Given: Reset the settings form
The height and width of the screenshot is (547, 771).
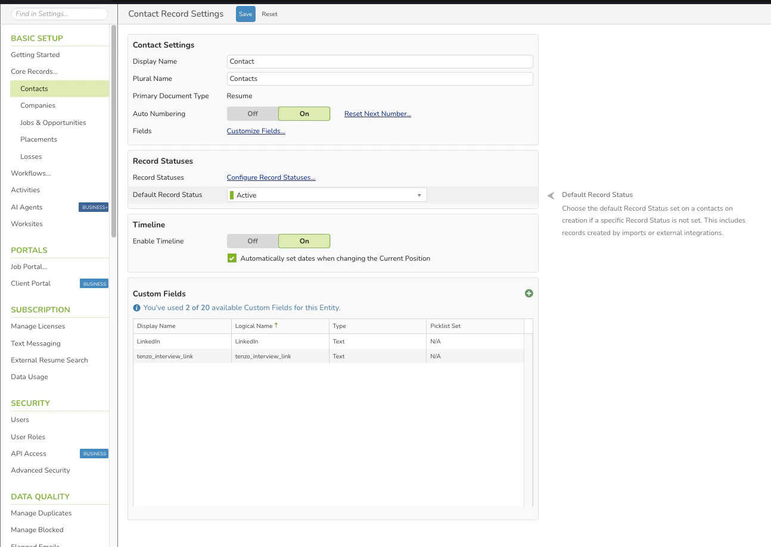Looking at the screenshot, I should [269, 13].
